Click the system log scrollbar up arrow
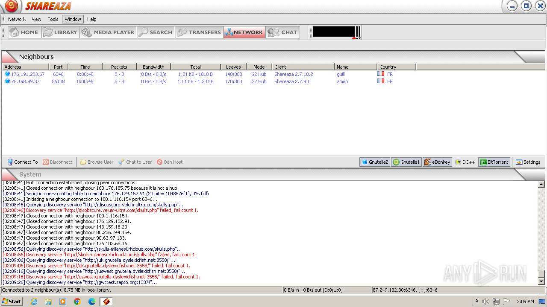This screenshot has height=307, width=547. (x=541, y=184)
